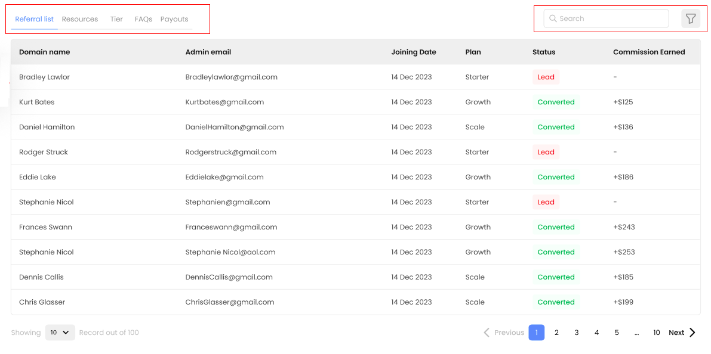Go to the FAQs tab
Screen dimensions: 711x354
[143, 19]
